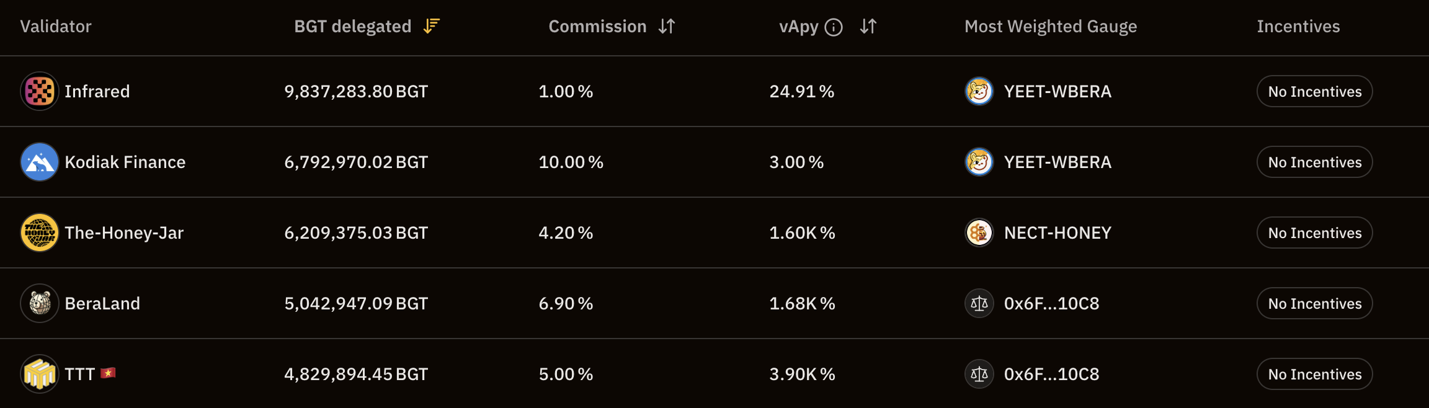The image size is (1429, 408).
Task: Click the BeraLand bear logo icon
Action: [40, 303]
